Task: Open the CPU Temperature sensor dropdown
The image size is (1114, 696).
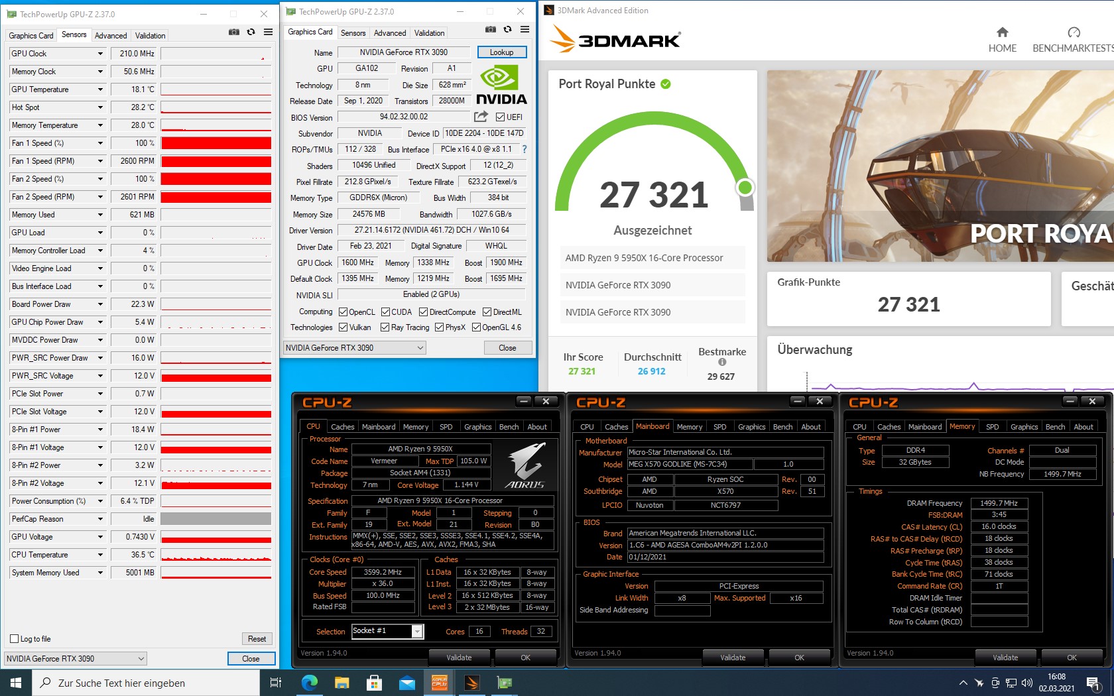Action: (100, 555)
